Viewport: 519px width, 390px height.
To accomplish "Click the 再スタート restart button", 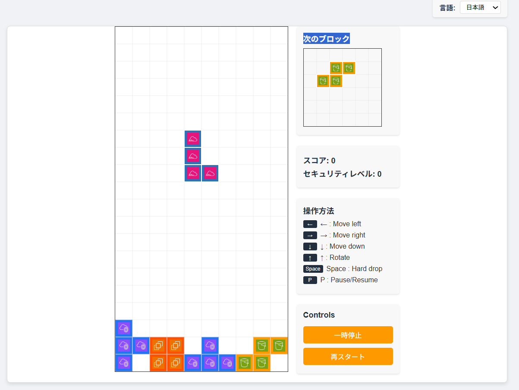I will (x=348, y=356).
